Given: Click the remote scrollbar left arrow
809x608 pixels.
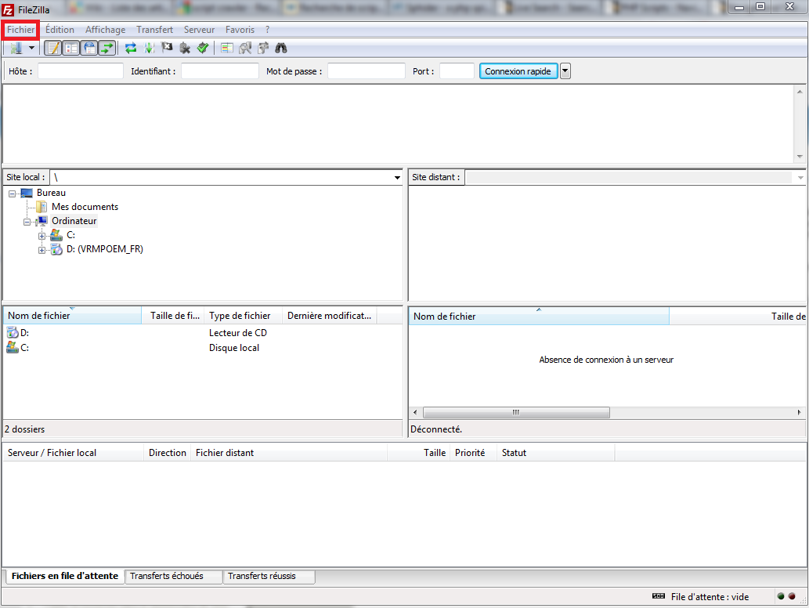Looking at the screenshot, I should click(x=415, y=412).
